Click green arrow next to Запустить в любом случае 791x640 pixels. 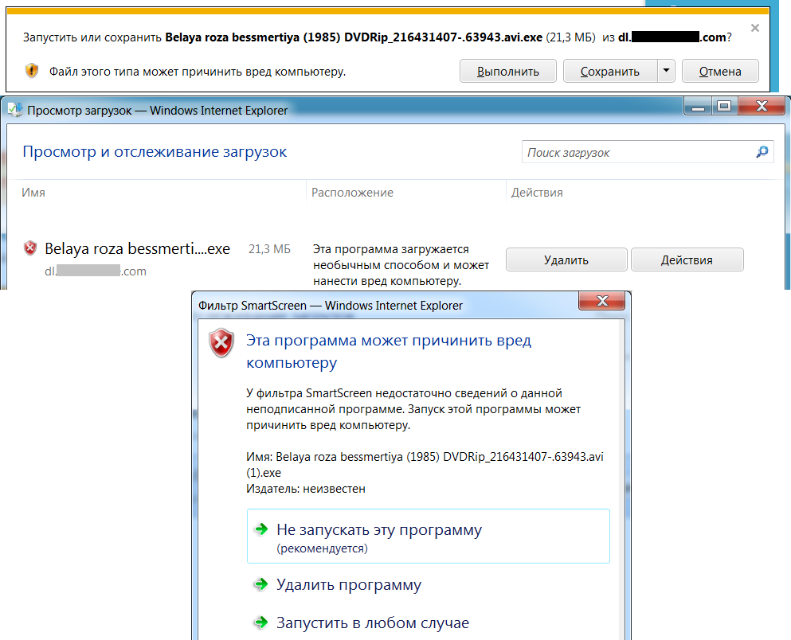pos(261,622)
